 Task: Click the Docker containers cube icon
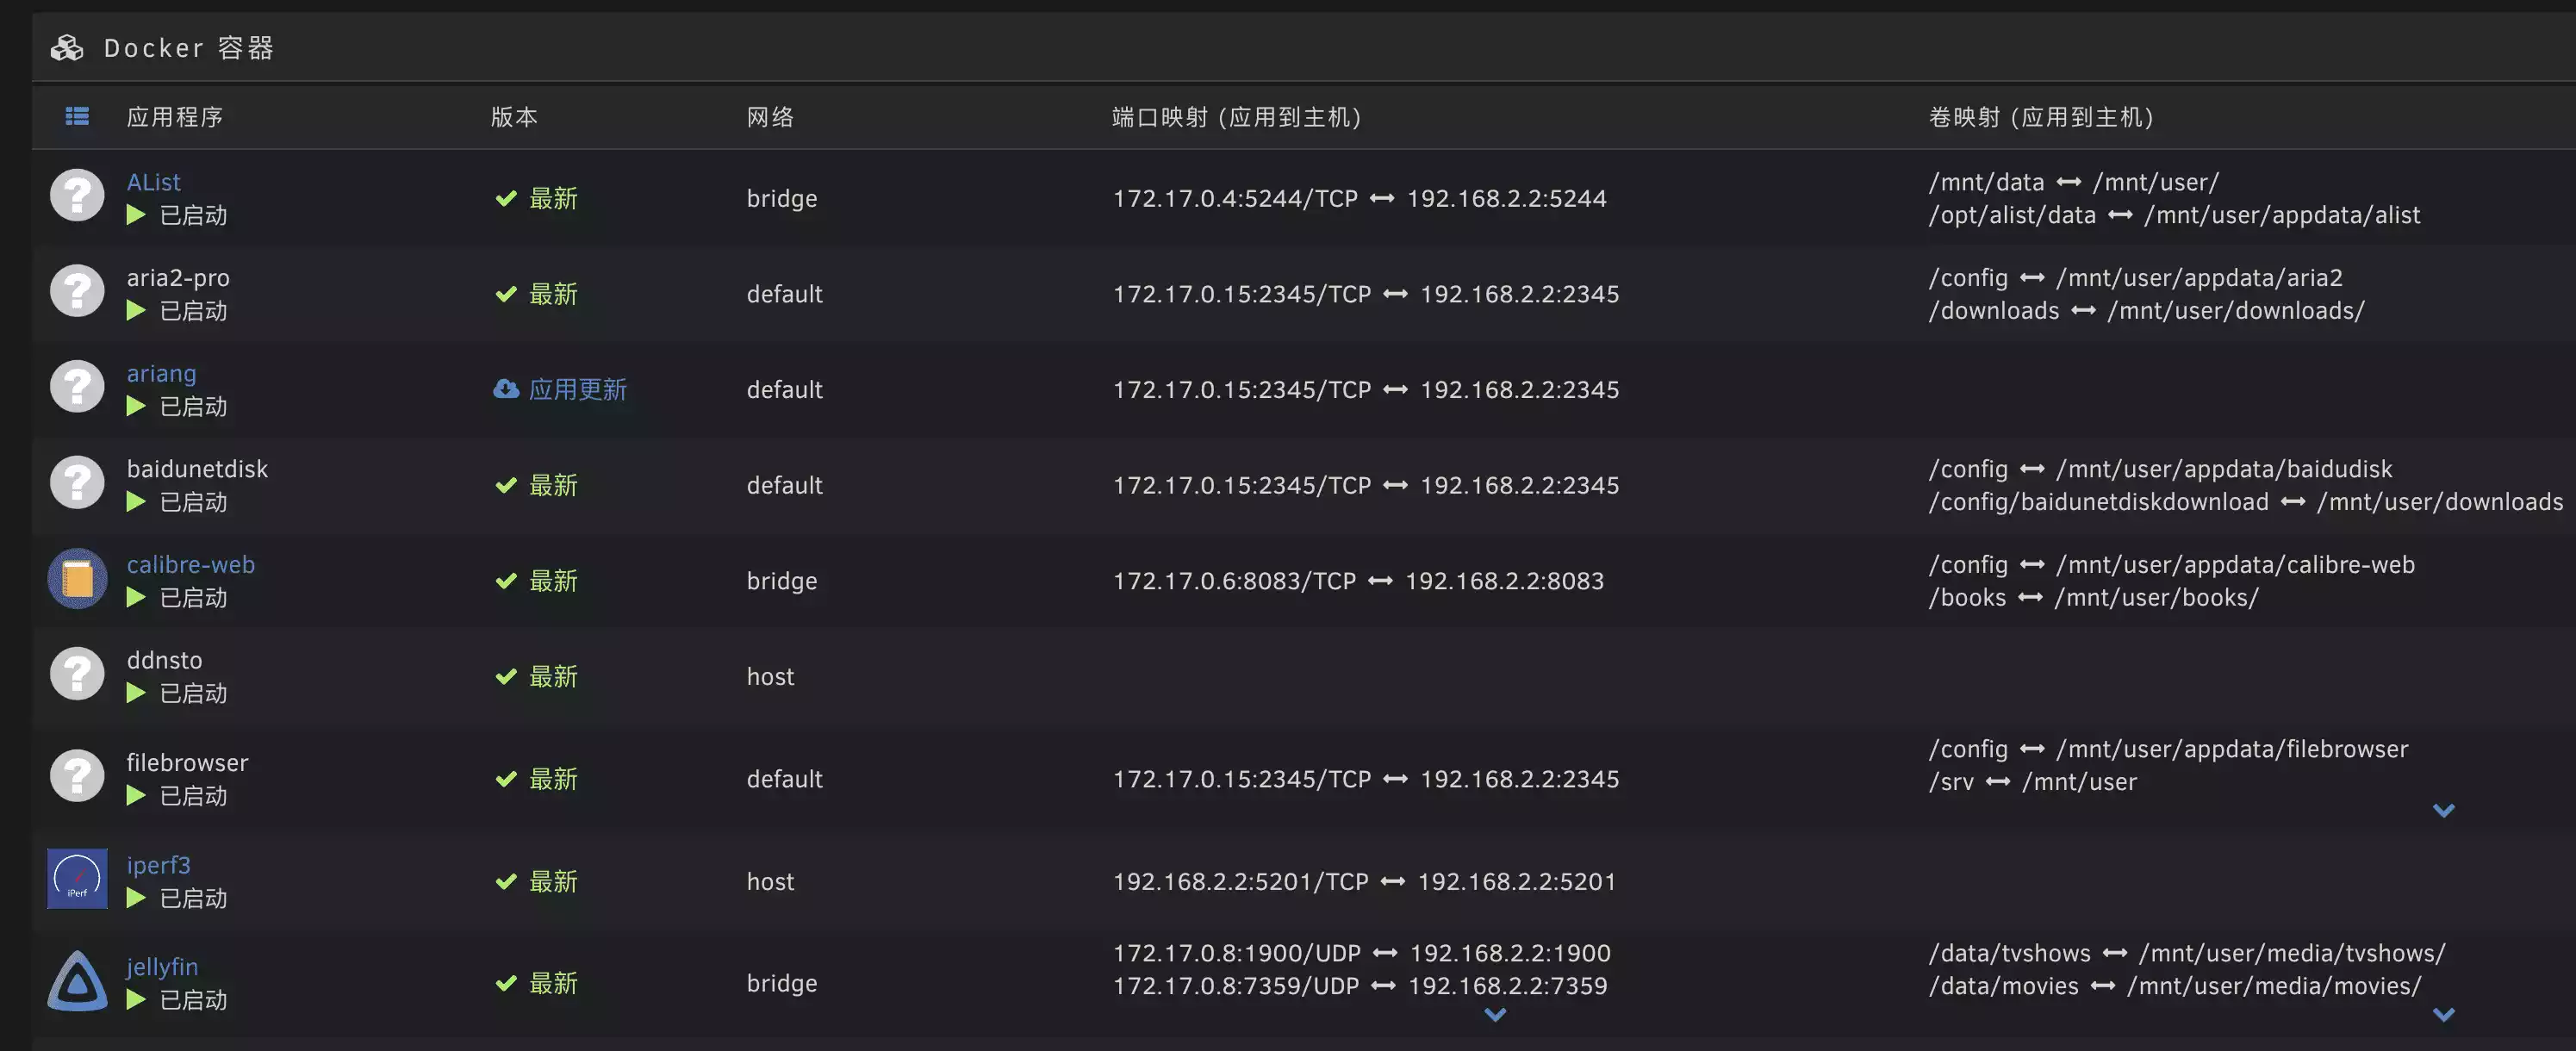pos(67,48)
